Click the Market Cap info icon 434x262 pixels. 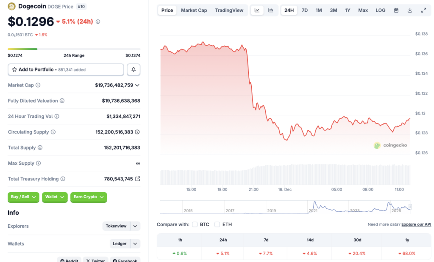coord(38,85)
